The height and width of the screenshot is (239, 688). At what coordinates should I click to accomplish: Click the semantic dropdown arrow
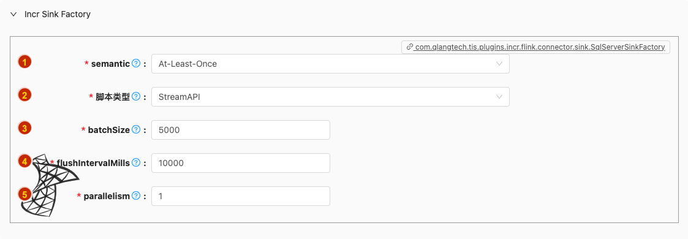pos(499,64)
